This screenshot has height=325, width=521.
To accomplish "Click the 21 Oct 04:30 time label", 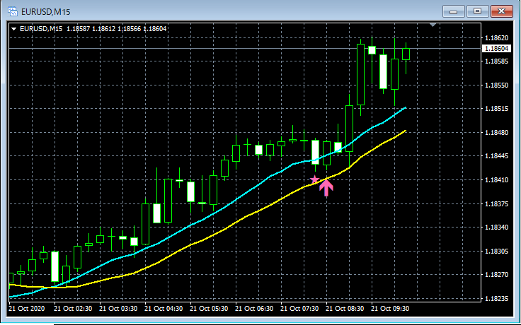I will point(164,309).
